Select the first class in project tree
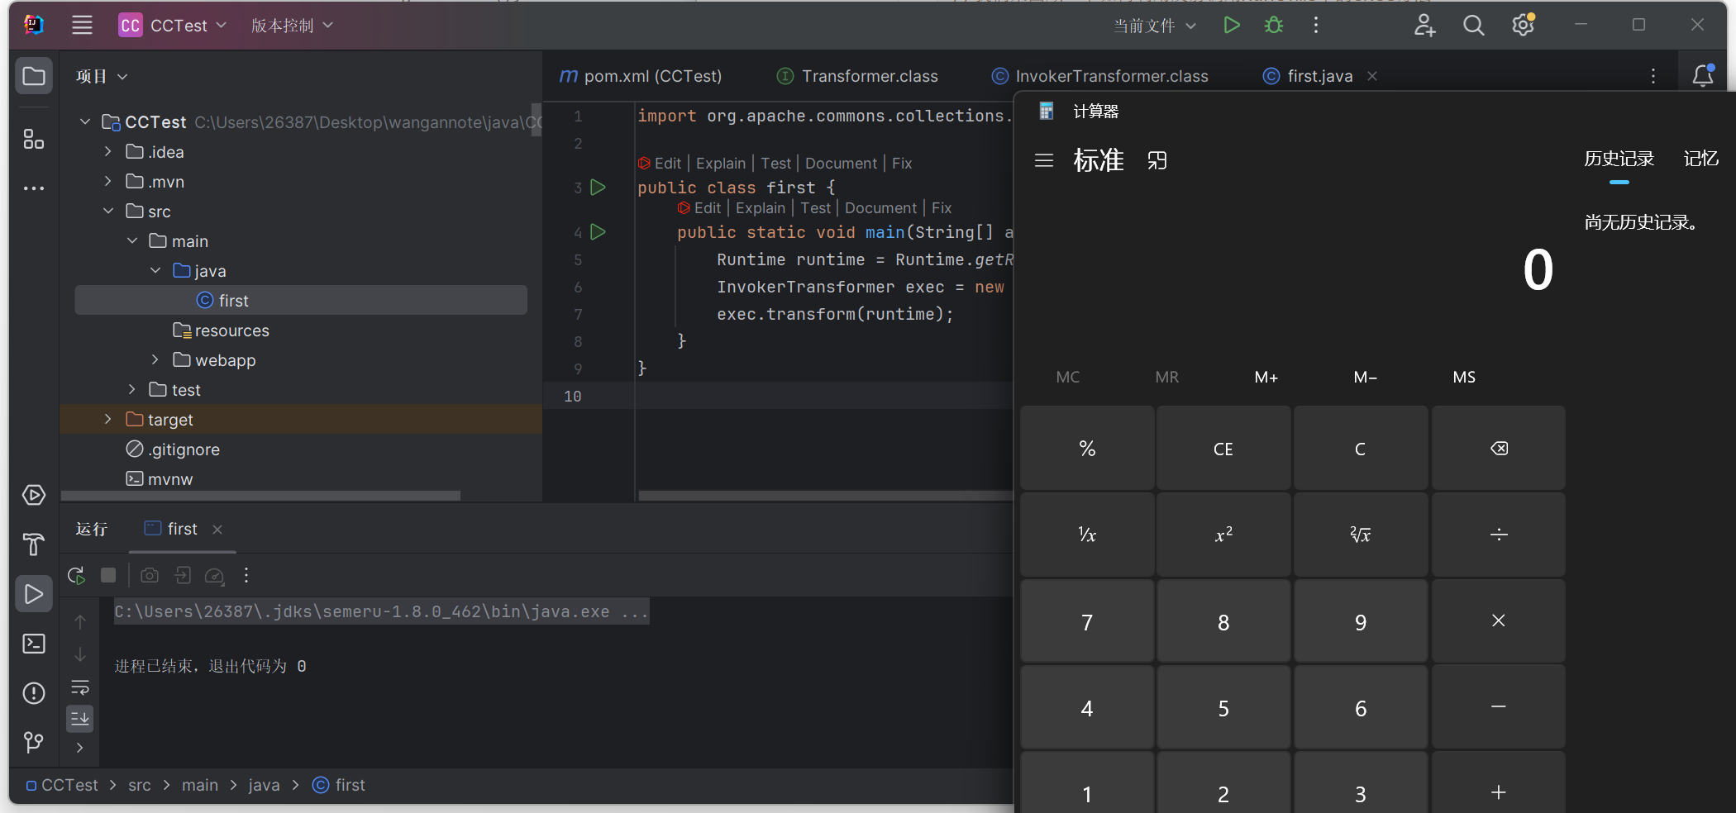The image size is (1736, 813). point(301,300)
